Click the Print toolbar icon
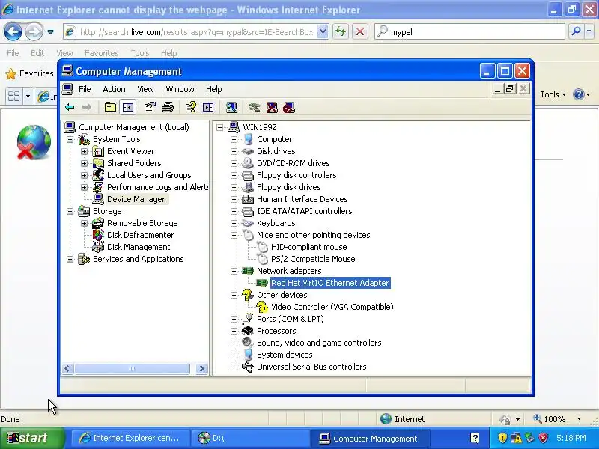Screen dimensions: 599x449 point(168,107)
